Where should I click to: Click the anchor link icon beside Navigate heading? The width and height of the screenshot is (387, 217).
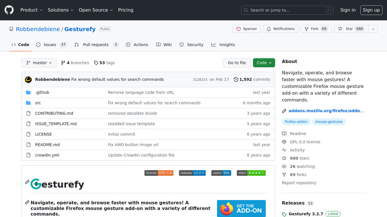(x=27, y=202)
